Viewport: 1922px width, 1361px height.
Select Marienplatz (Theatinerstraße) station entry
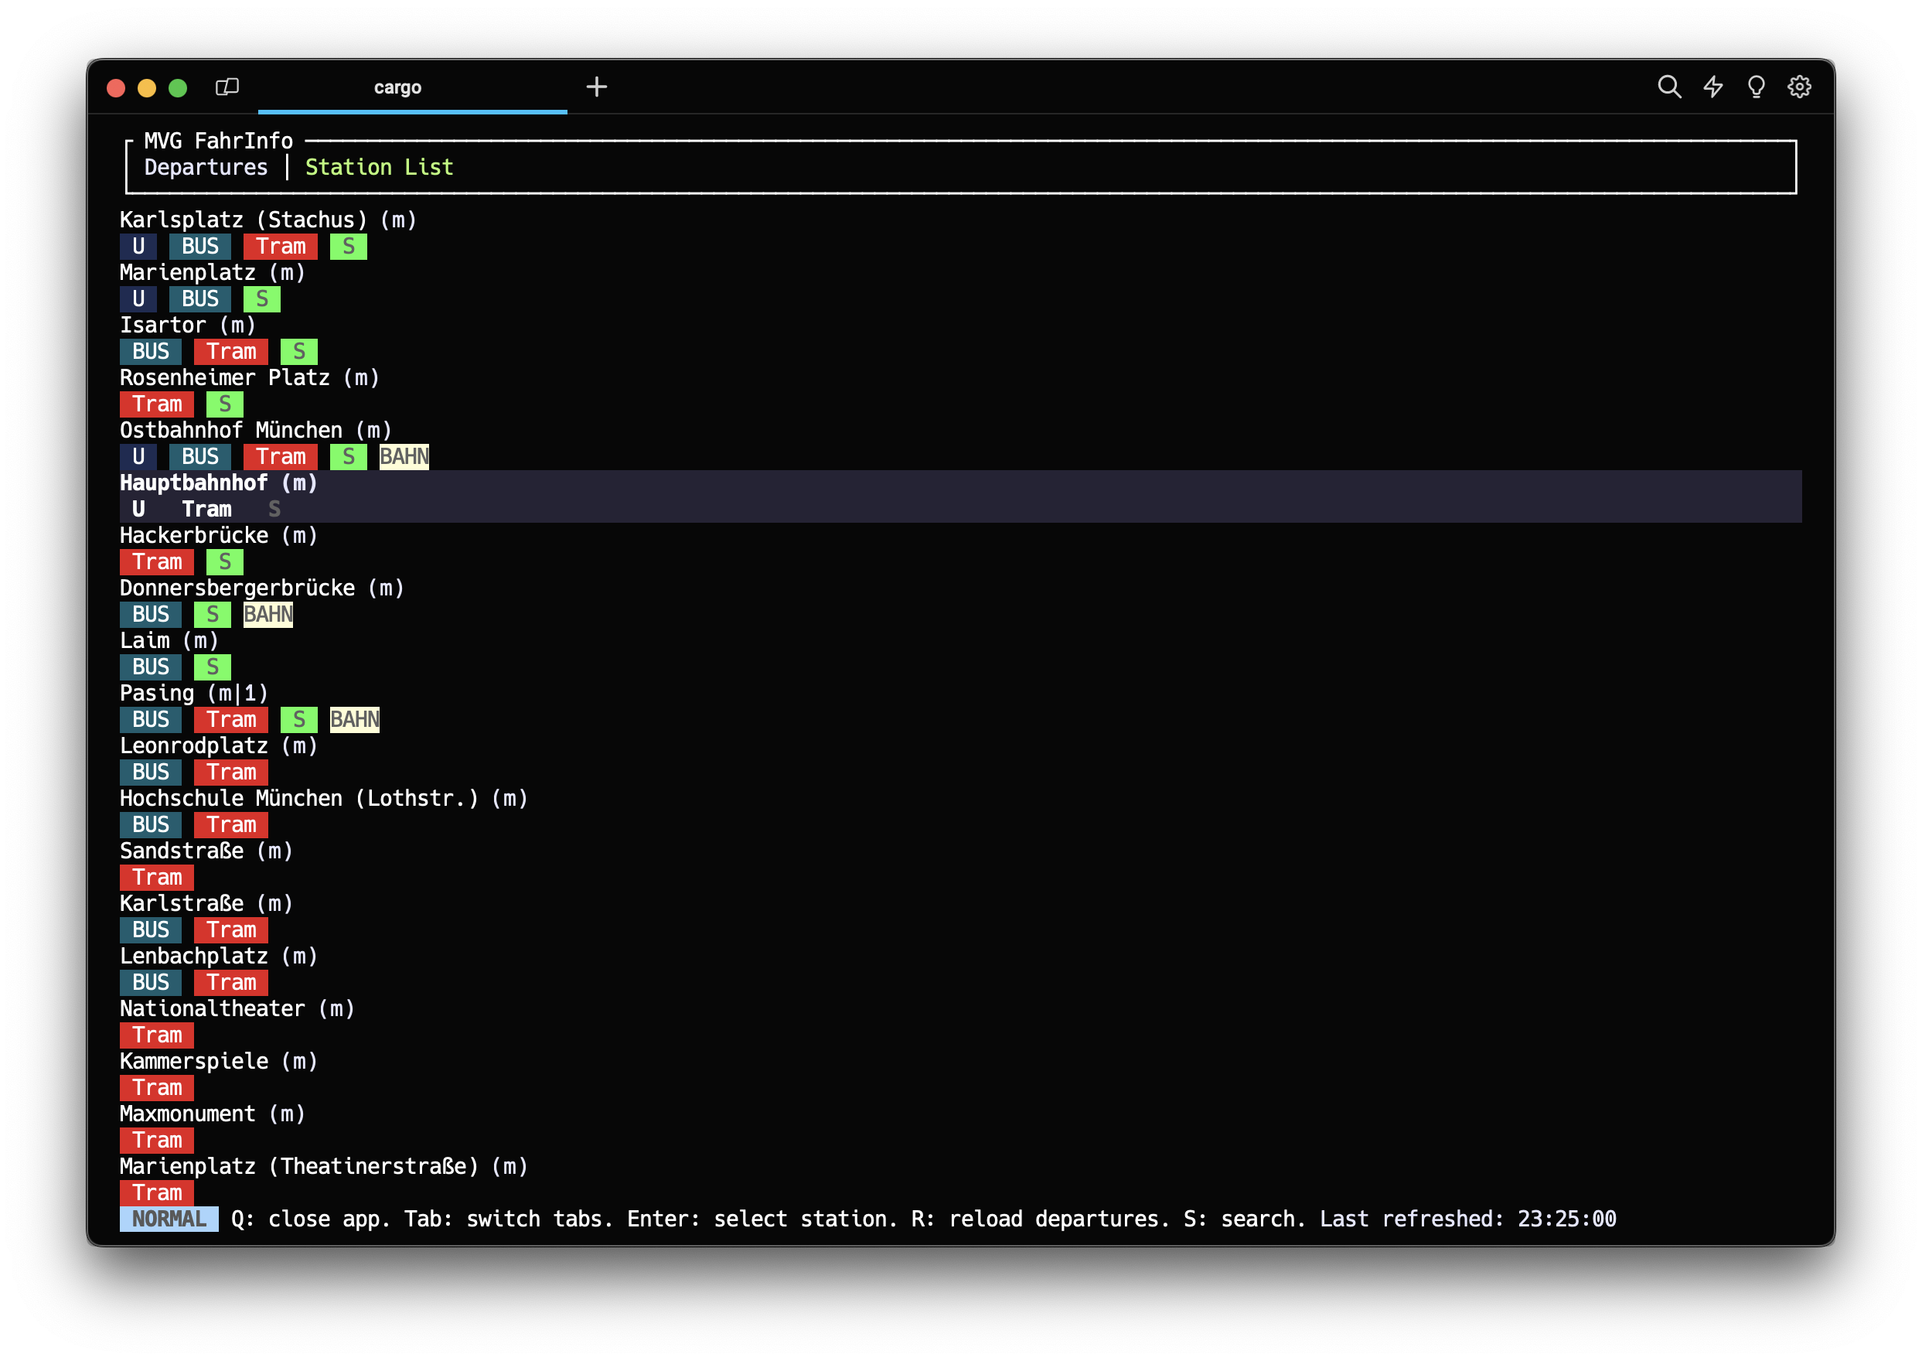(323, 1167)
